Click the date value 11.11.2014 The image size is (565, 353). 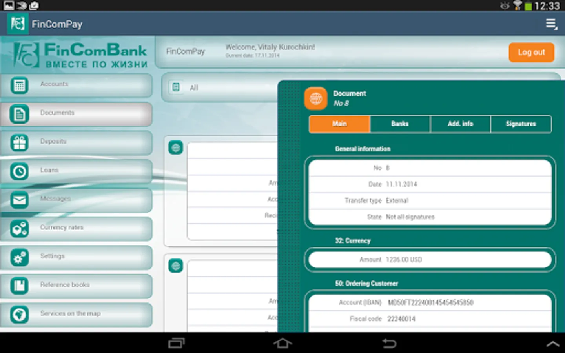tap(401, 184)
